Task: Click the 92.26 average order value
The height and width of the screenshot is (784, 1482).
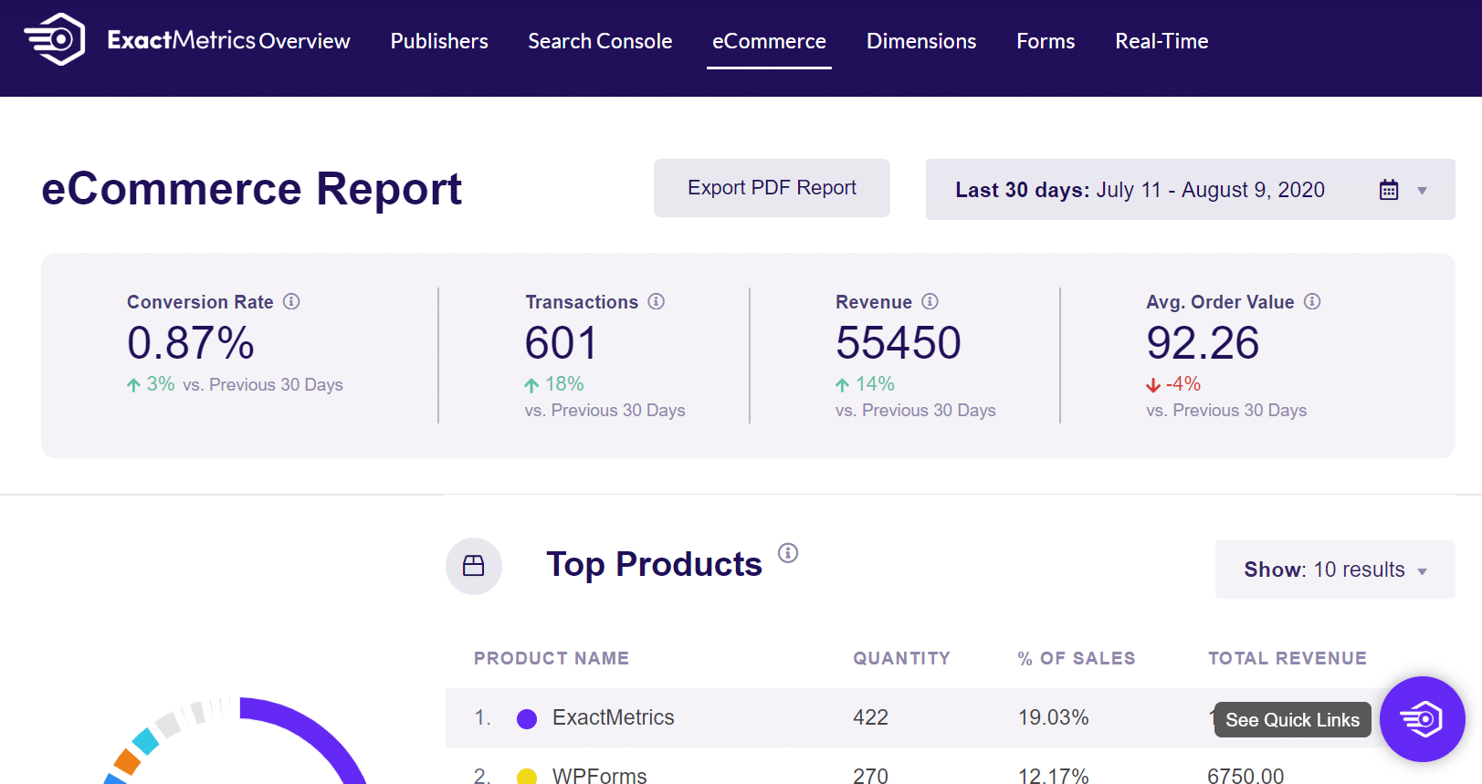Action: (1203, 343)
